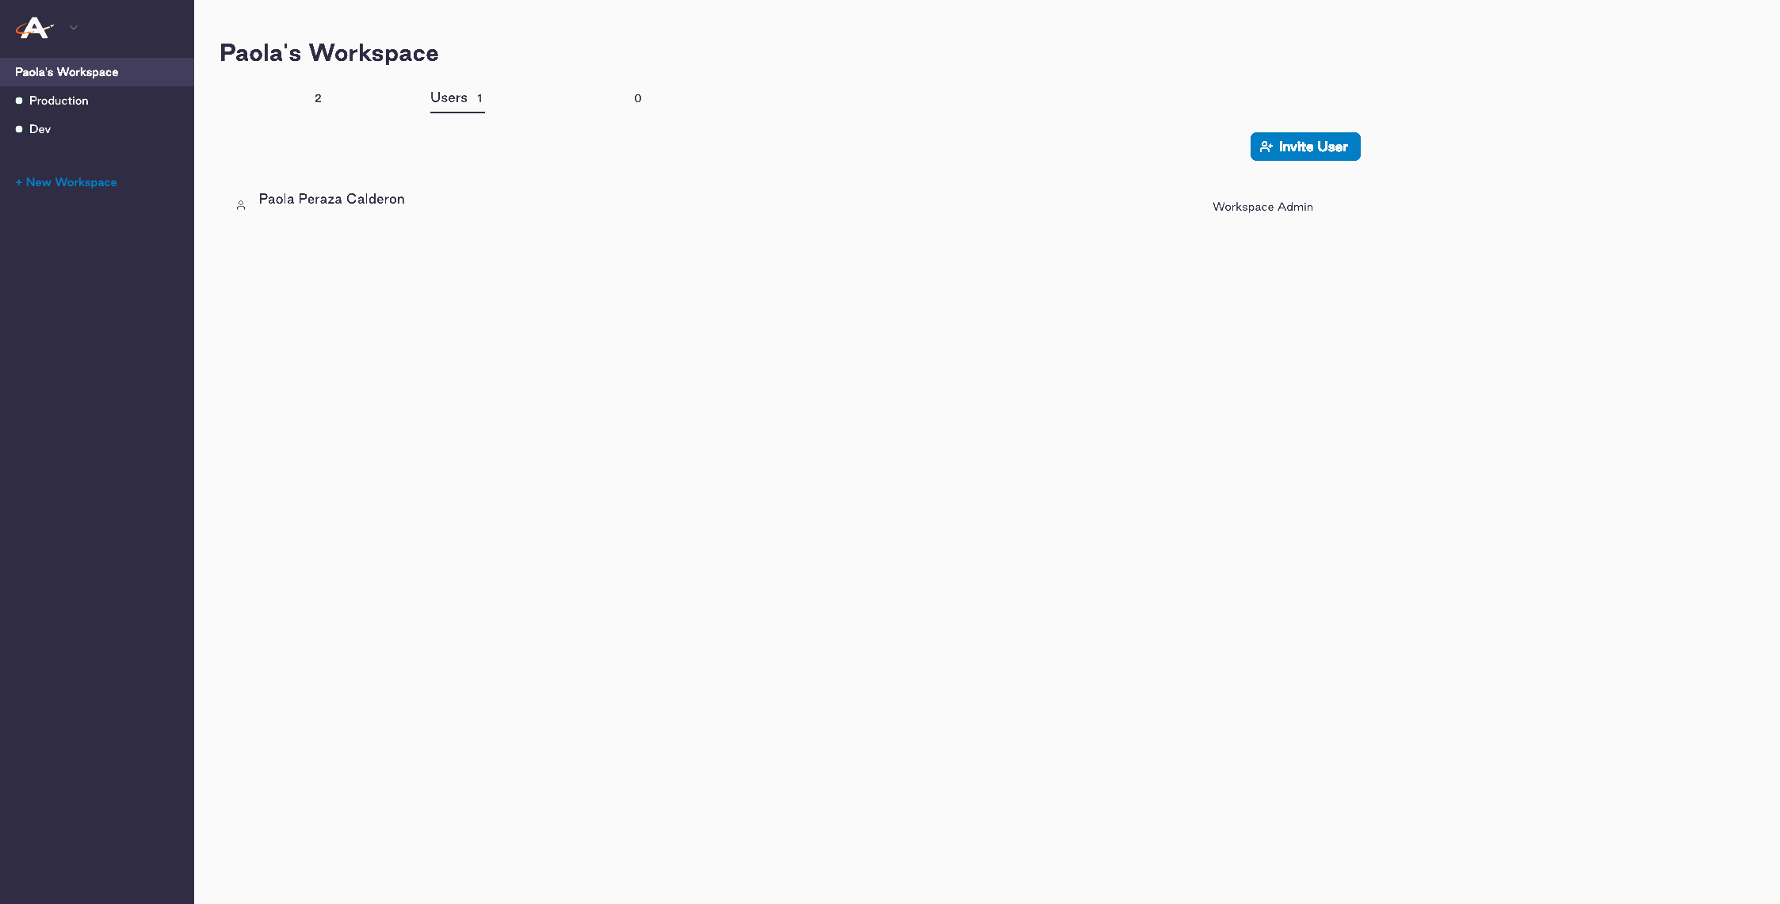1780x904 pixels.
Task: Click the Invite User button
Action: [1305, 146]
